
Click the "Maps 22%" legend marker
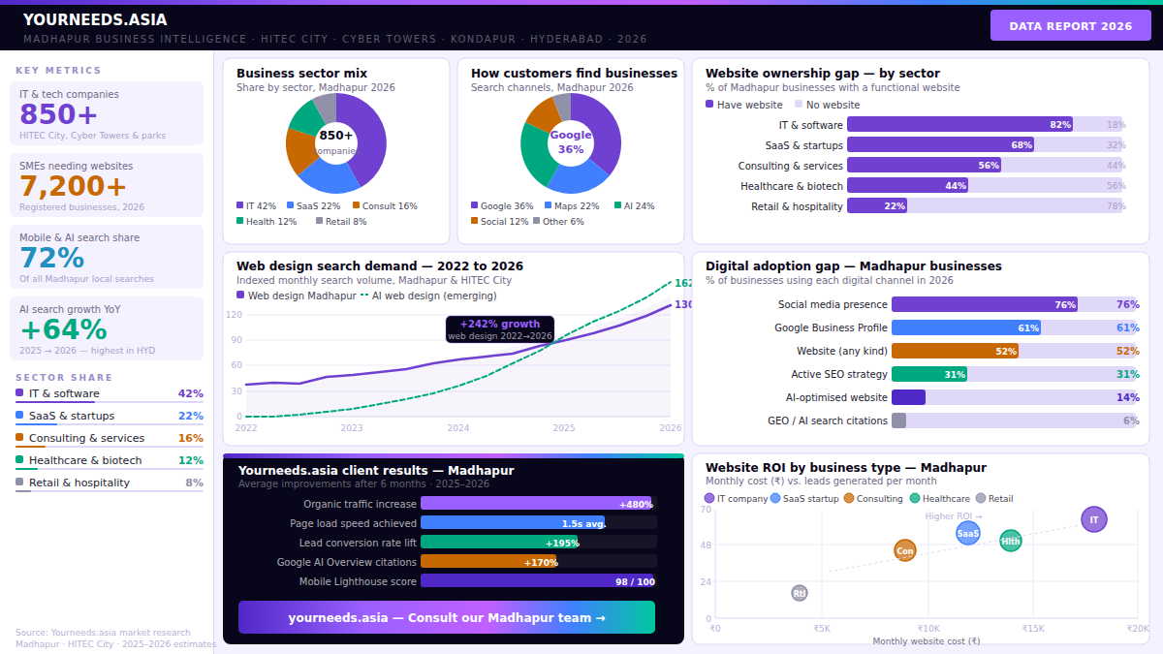[x=548, y=205]
